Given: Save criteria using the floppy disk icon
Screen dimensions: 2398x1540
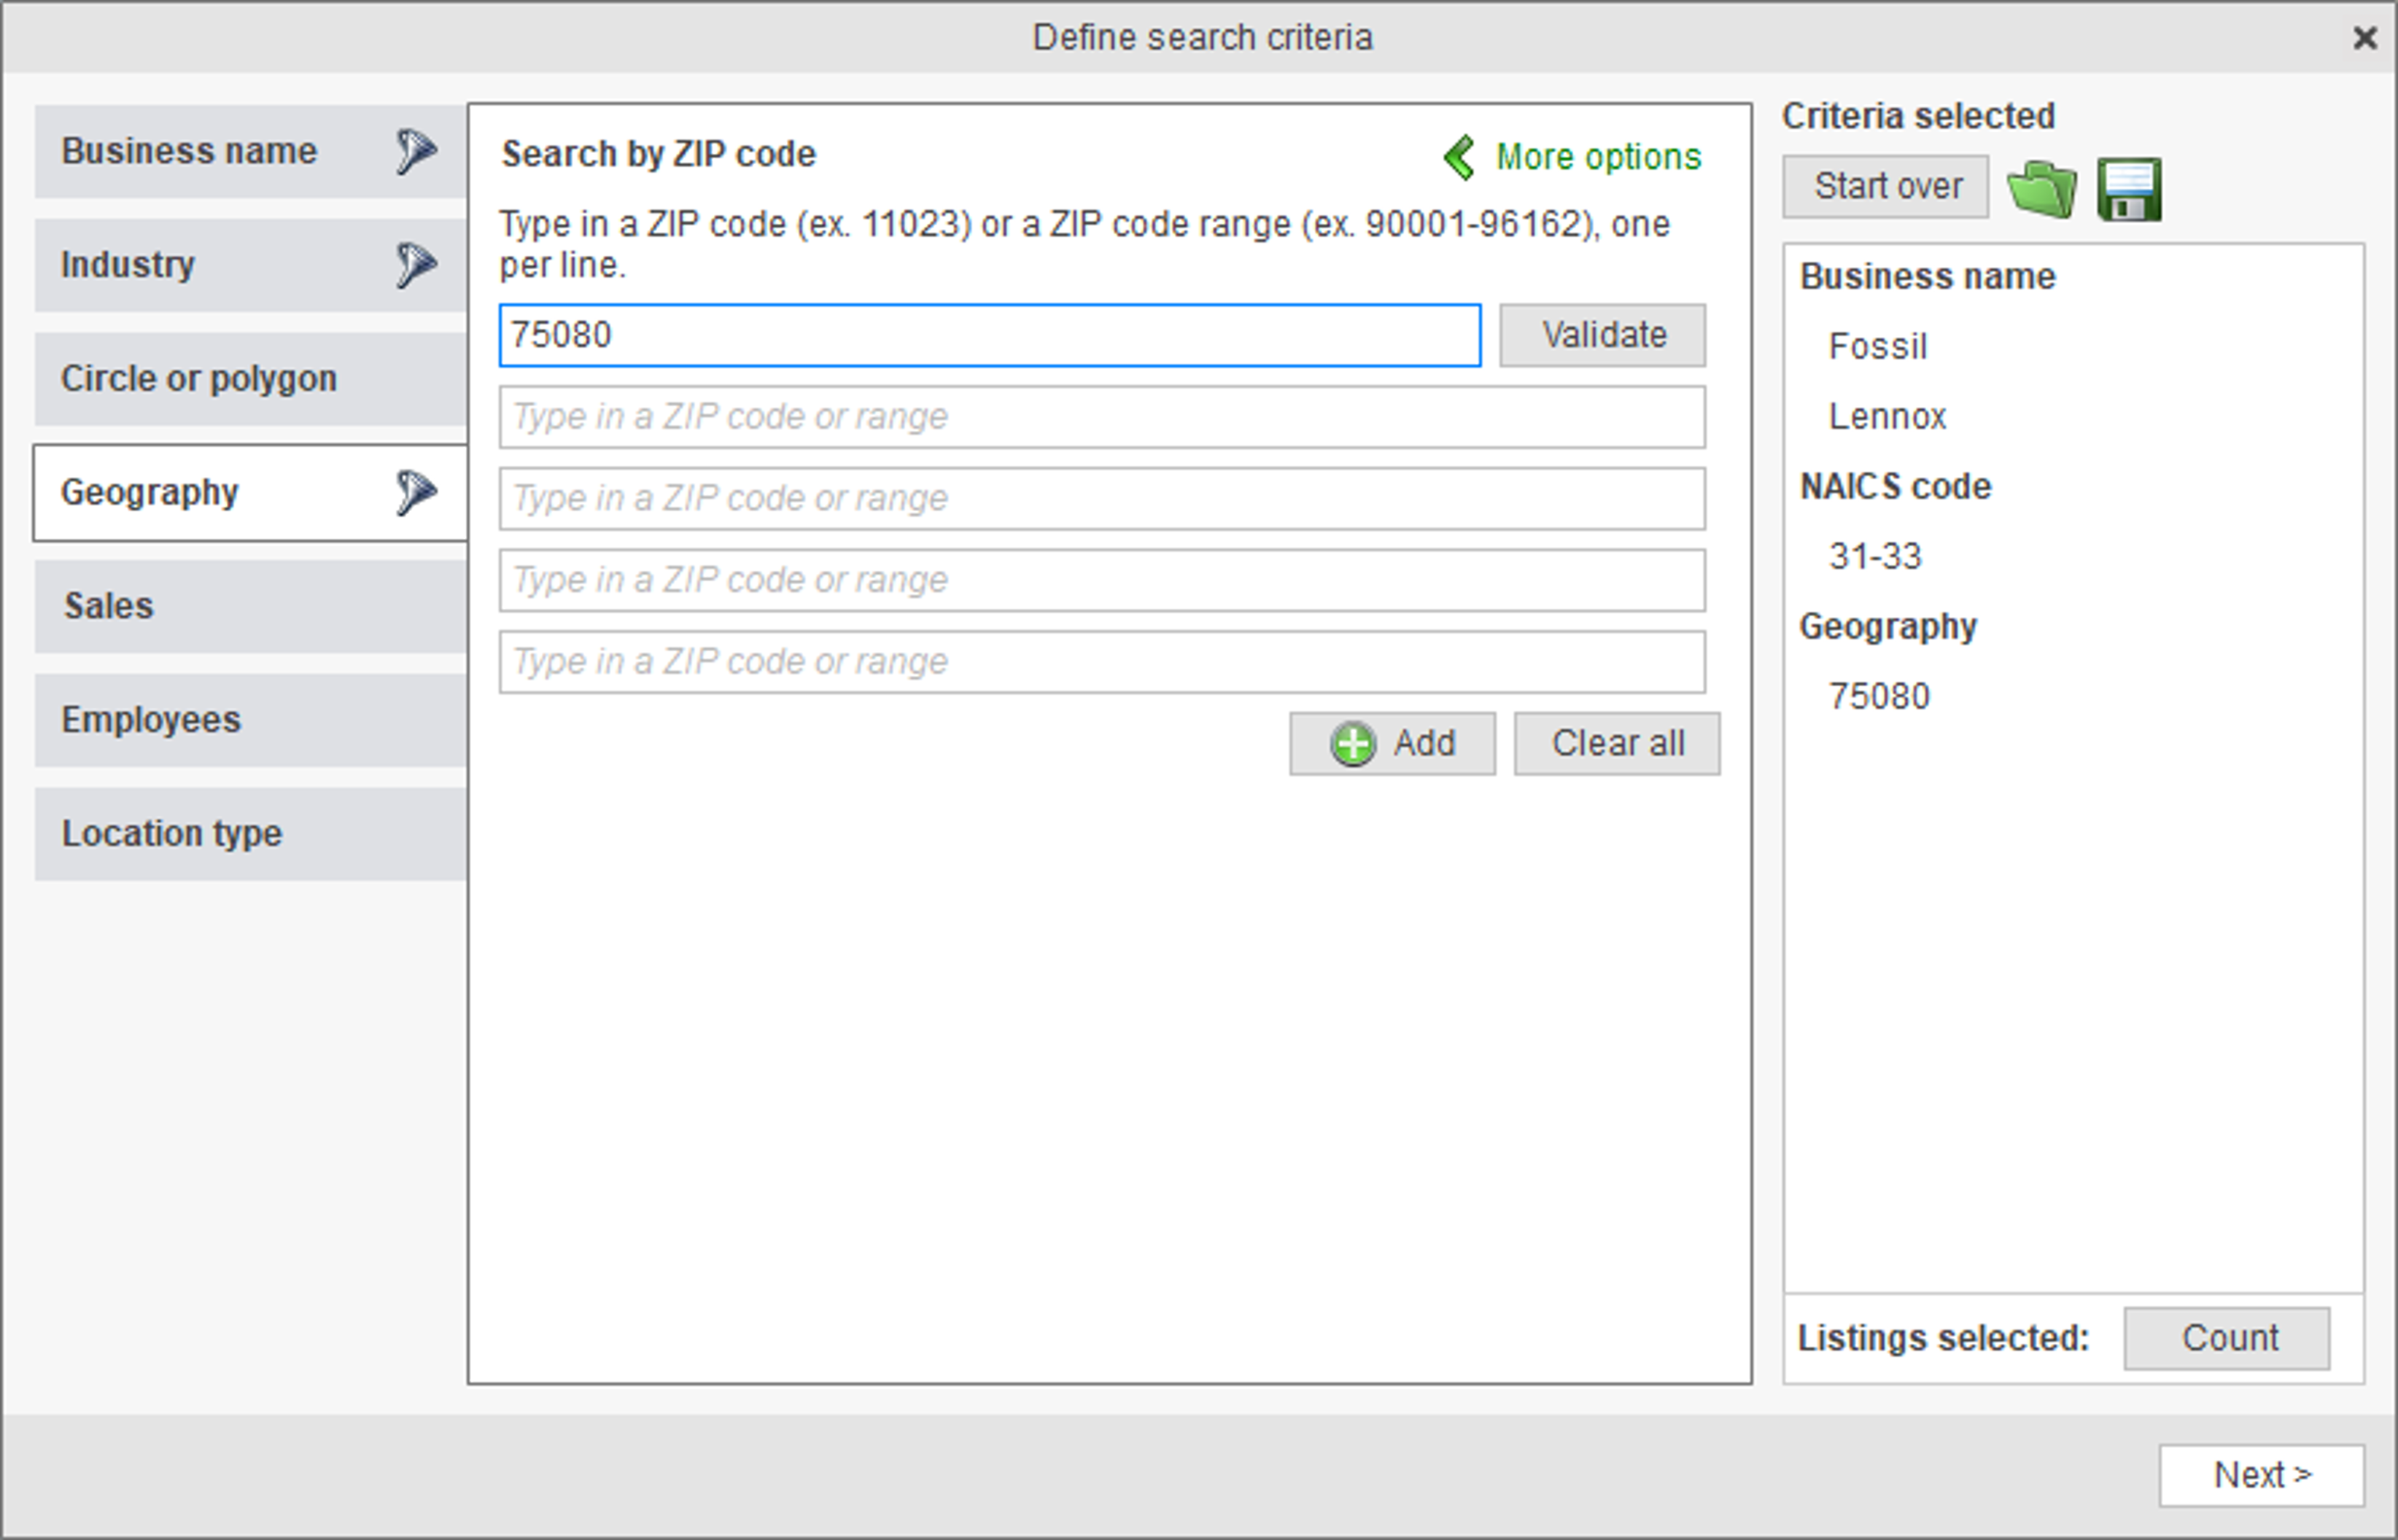Looking at the screenshot, I should [x=2130, y=188].
